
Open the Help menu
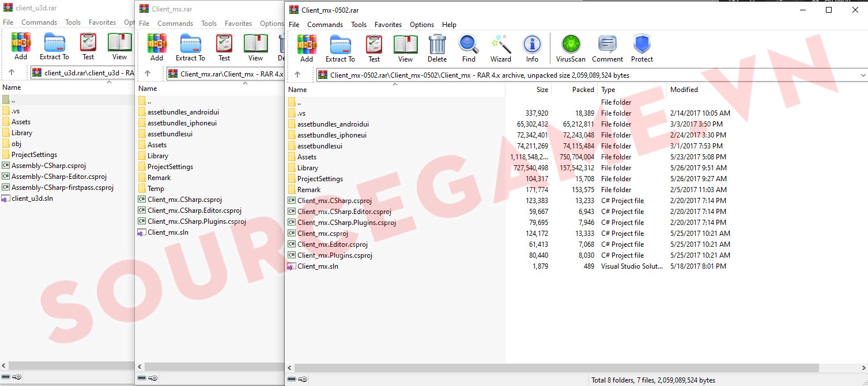coord(449,25)
